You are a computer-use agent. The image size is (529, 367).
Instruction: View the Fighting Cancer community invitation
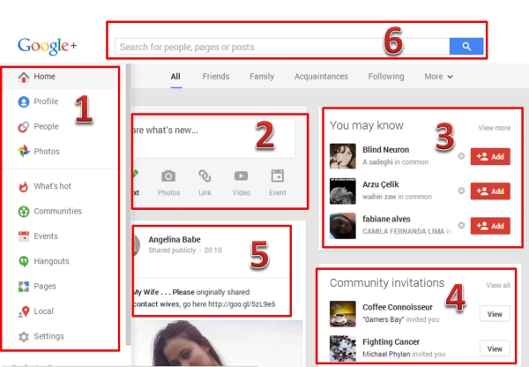[x=495, y=348]
